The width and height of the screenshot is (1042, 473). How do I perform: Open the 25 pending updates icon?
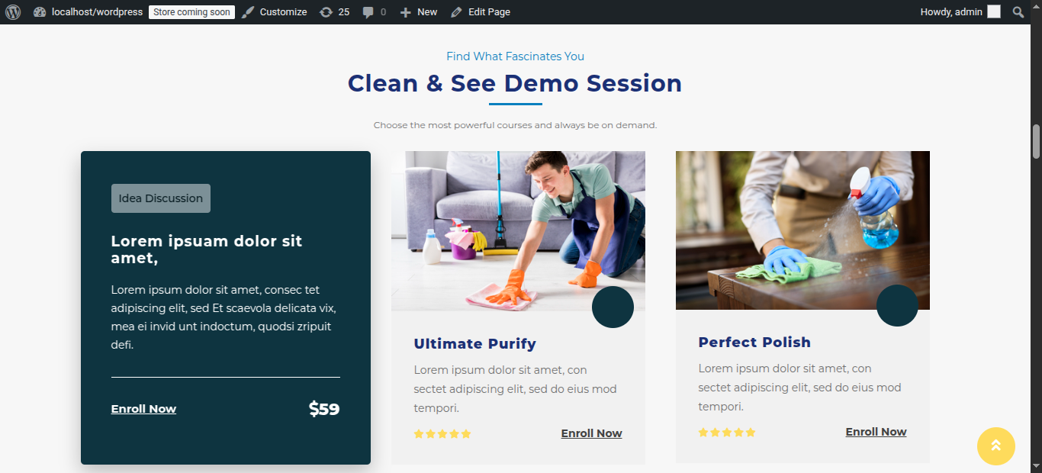326,12
